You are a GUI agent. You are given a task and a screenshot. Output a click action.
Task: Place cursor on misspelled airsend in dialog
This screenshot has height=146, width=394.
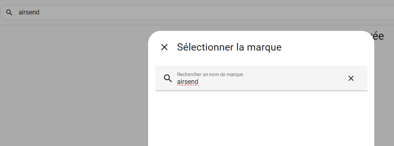[188, 82]
